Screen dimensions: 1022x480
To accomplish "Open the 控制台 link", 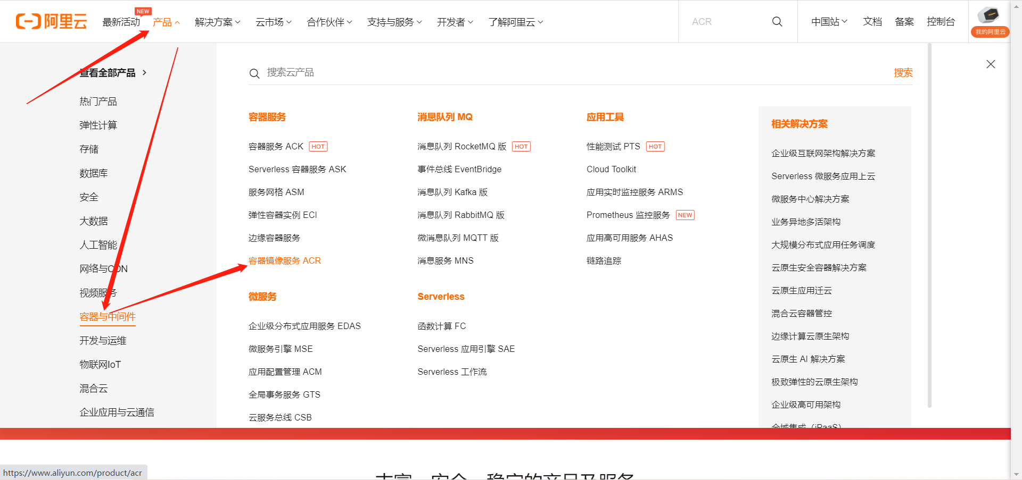I will tap(941, 22).
